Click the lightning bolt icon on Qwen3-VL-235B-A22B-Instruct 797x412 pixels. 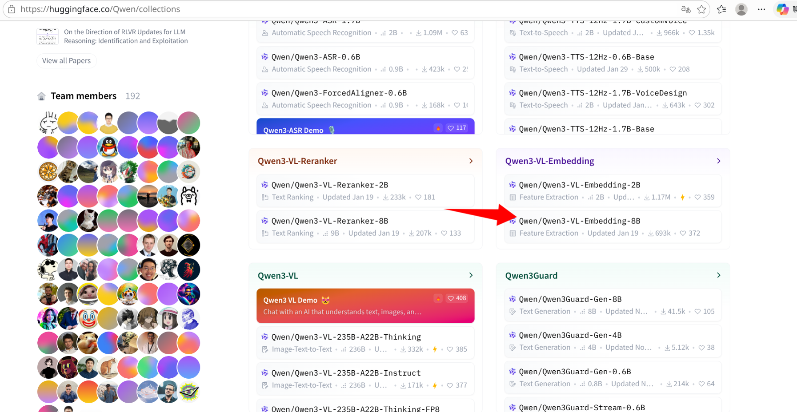[x=435, y=385]
